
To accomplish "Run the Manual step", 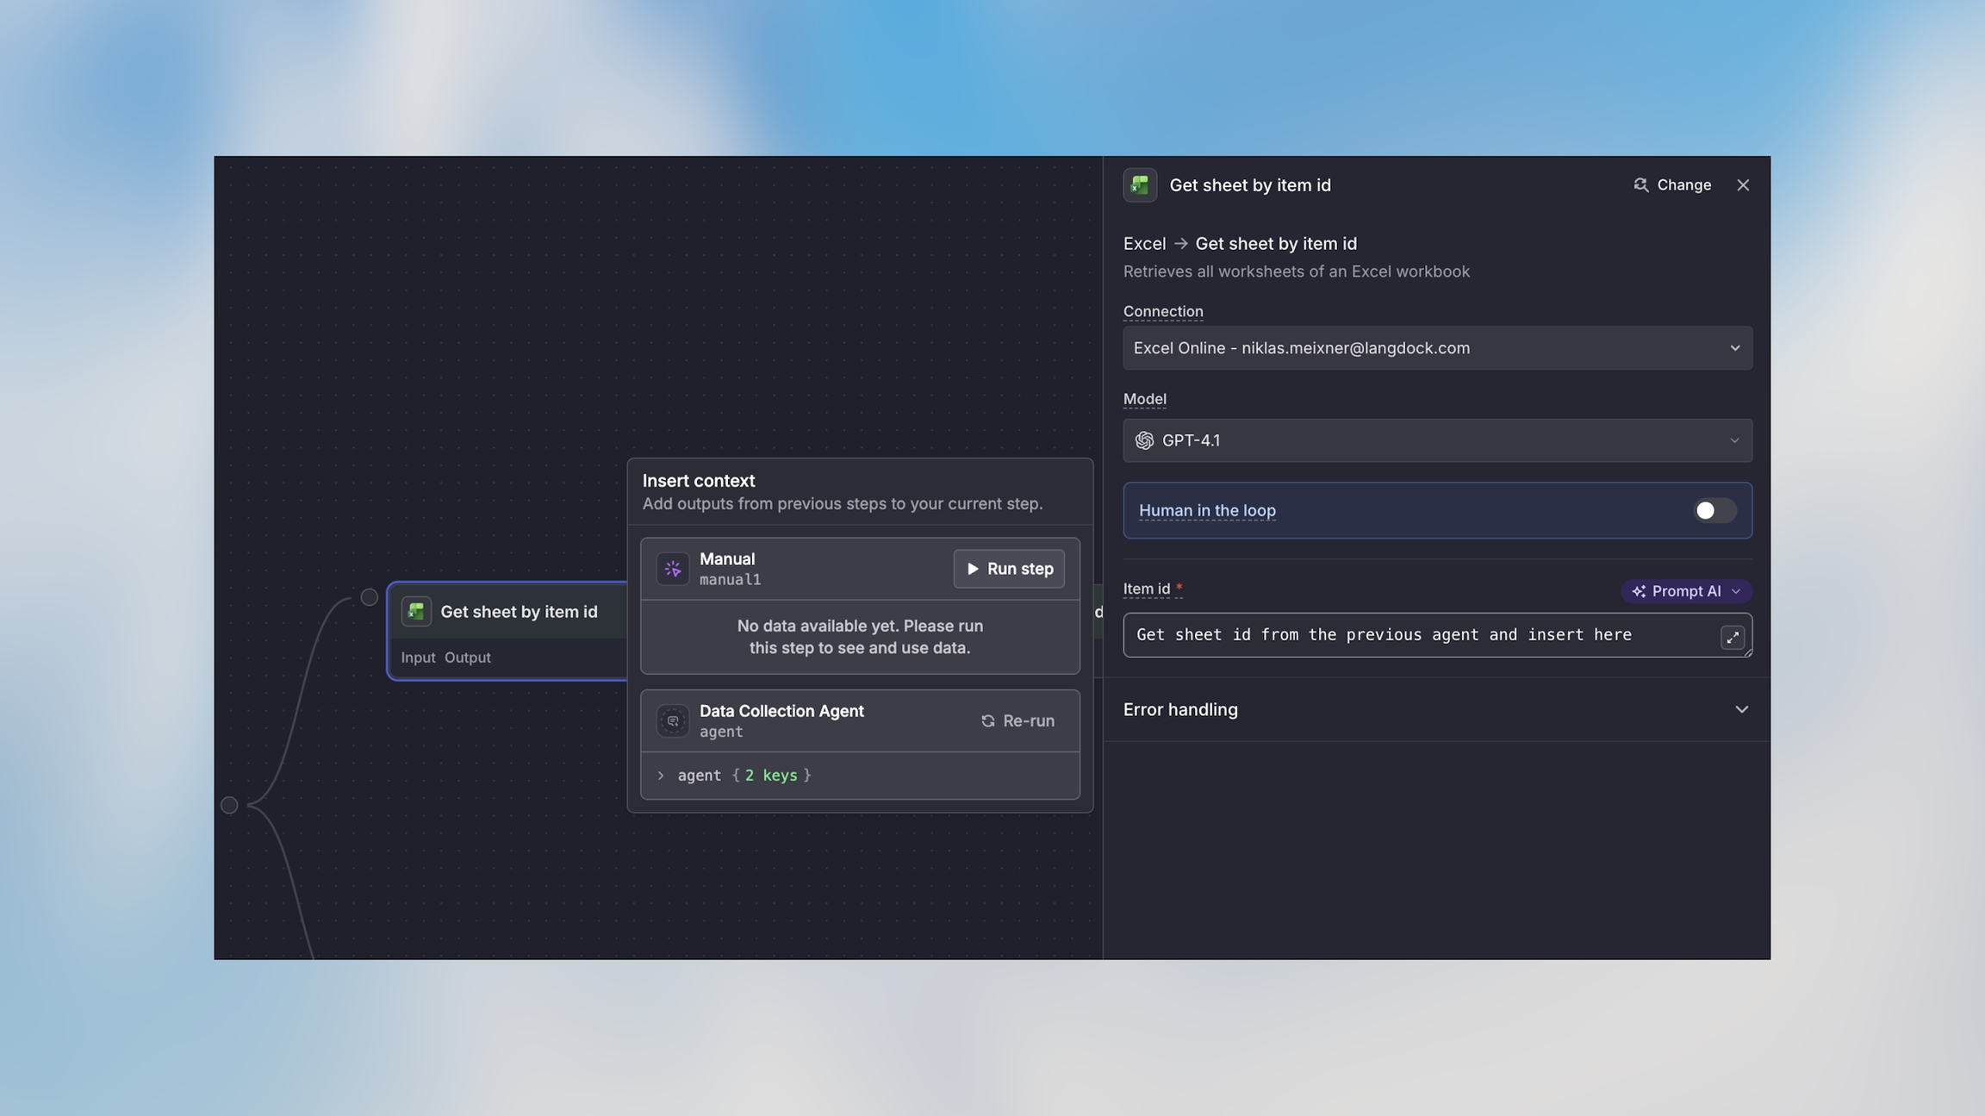I will (1008, 569).
